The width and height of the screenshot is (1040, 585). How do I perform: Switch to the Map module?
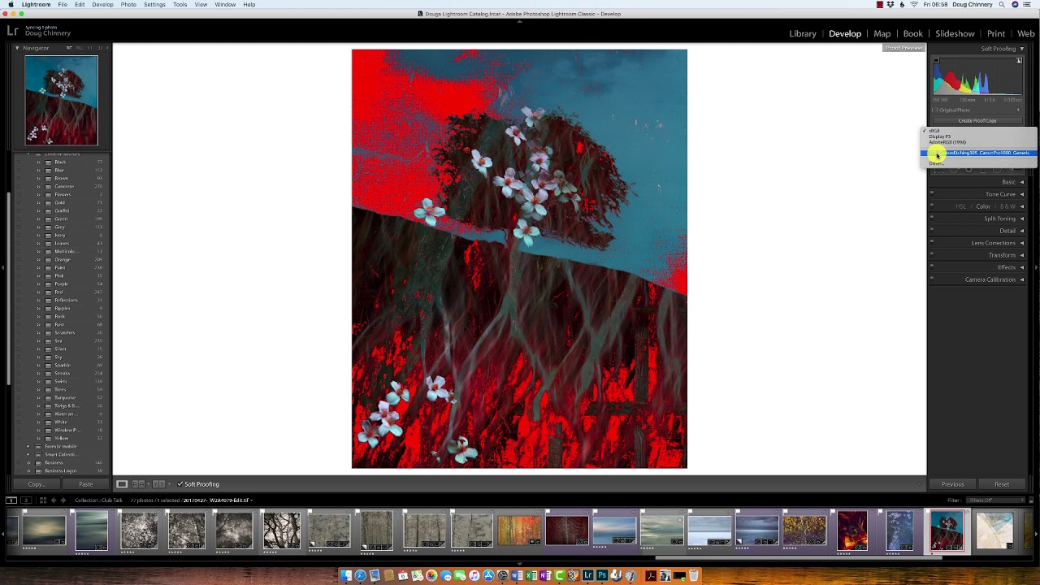click(882, 33)
